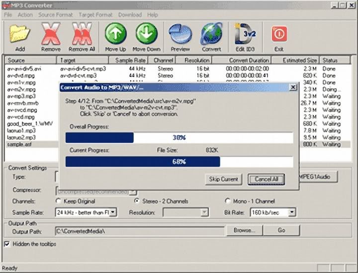Select the sample.asf source row
Viewport: 358px width, 273px height.
[x=19, y=144]
